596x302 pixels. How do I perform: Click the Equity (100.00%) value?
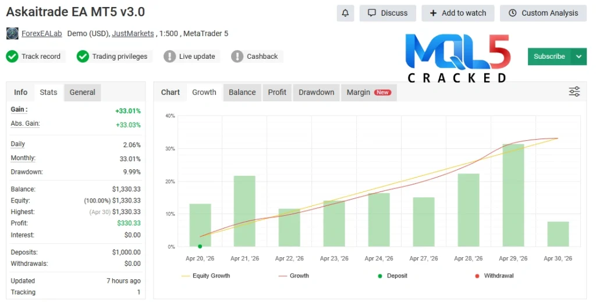(112, 201)
